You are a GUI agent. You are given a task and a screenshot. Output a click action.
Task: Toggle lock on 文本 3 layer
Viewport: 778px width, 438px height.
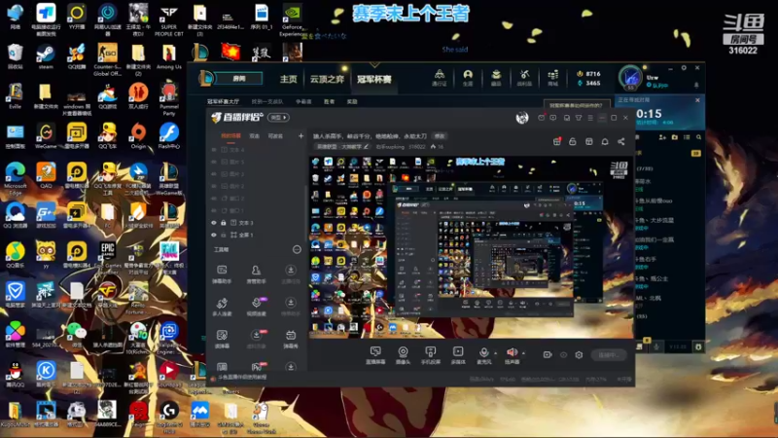[224, 223]
